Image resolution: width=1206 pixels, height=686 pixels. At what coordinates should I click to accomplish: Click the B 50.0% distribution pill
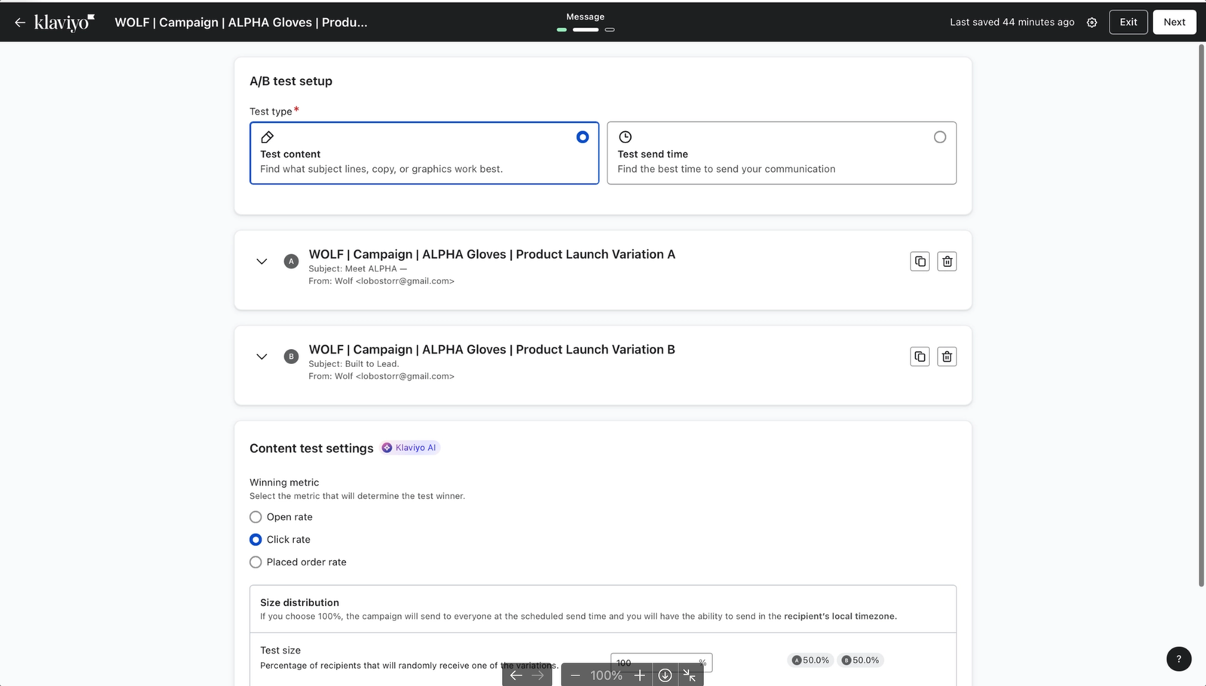860,660
